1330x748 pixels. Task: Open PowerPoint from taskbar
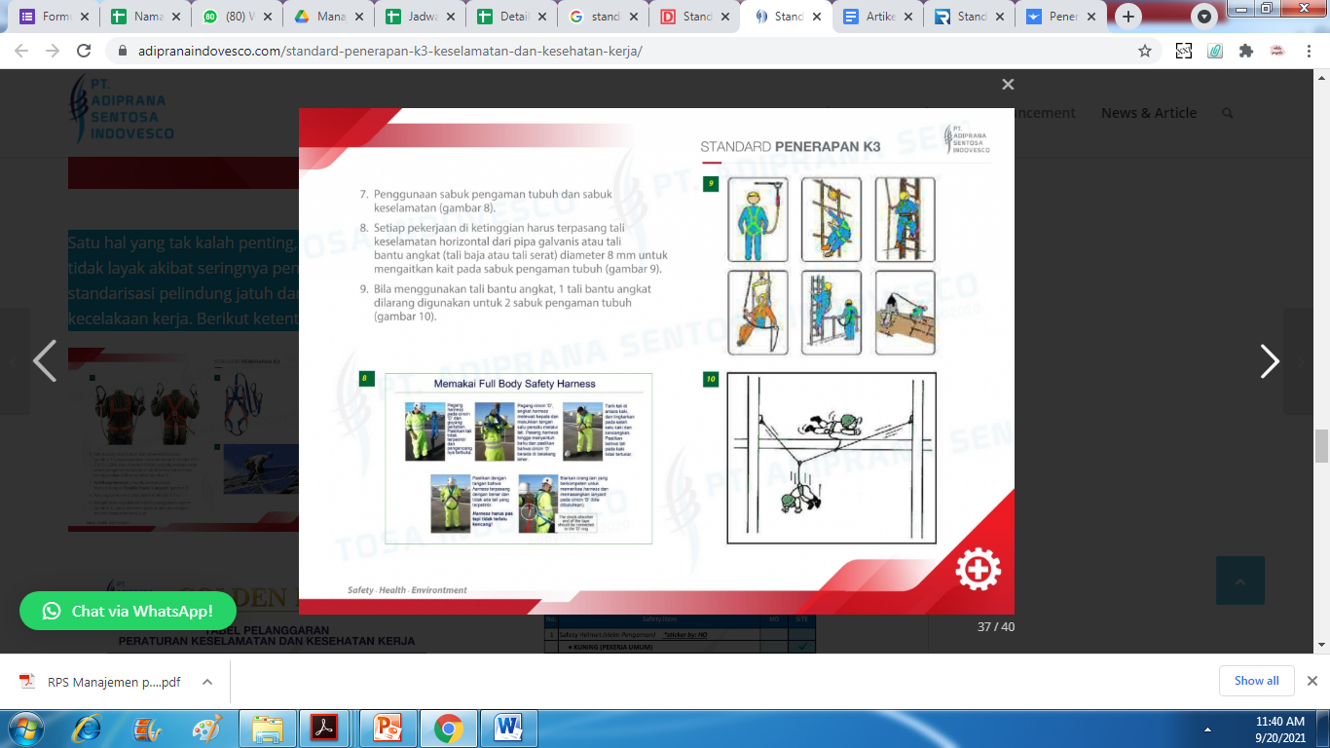point(388,729)
